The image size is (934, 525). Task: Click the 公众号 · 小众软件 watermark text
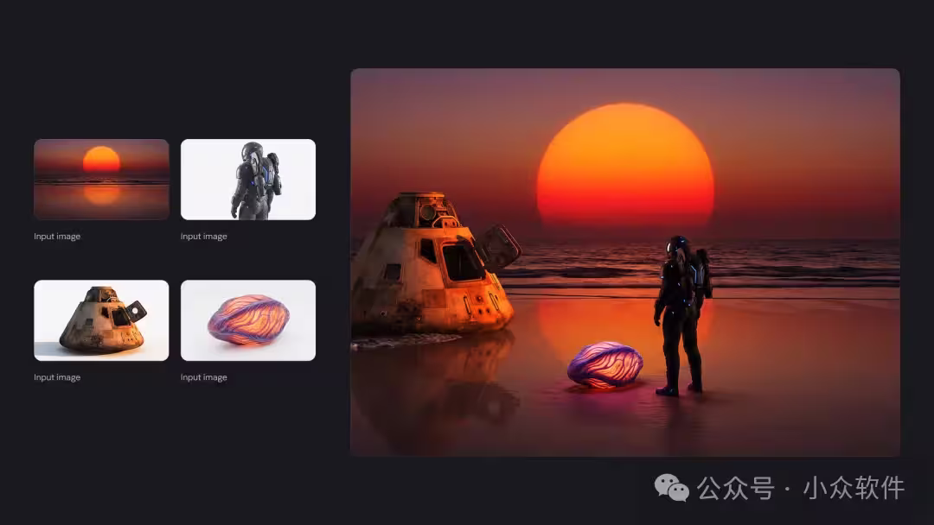(x=801, y=488)
